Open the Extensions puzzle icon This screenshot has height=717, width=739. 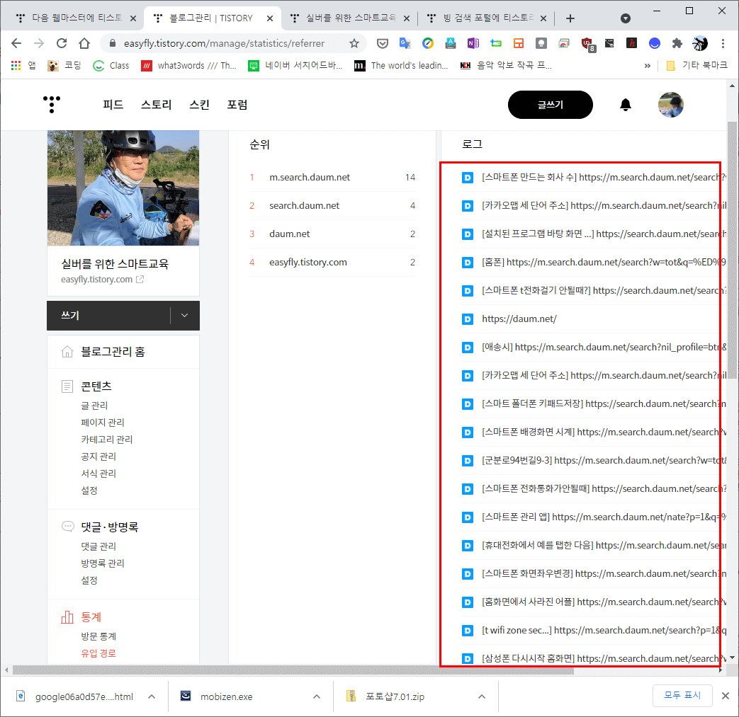coord(677,43)
